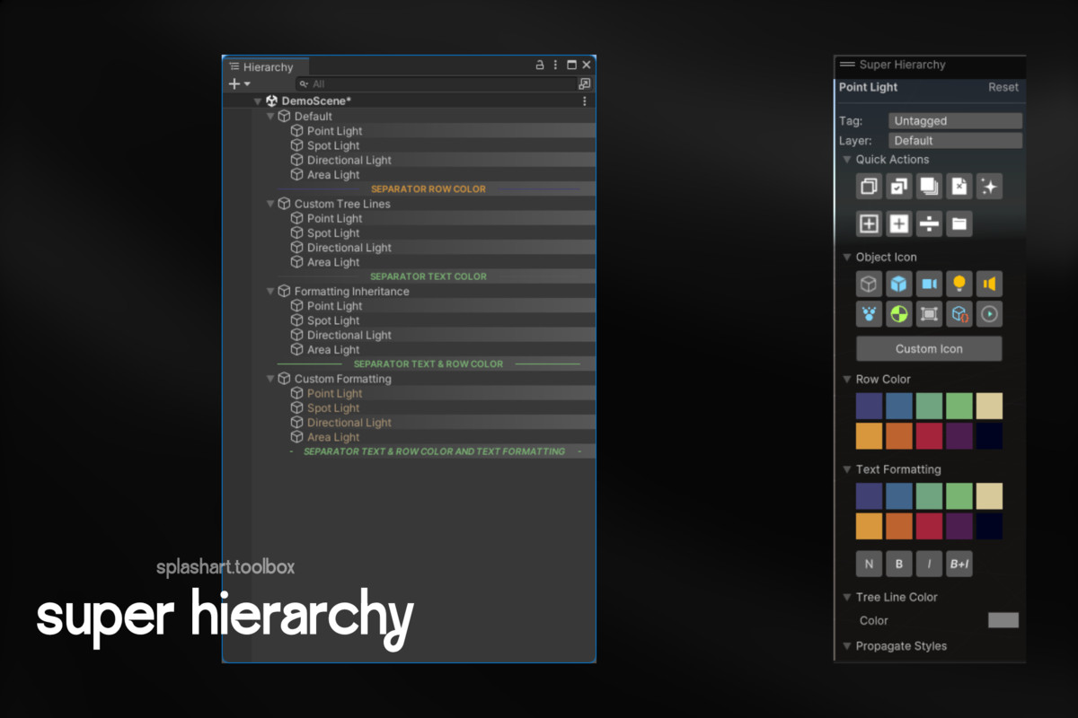This screenshot has width=1078, height=718.
Task: Open the gray Tree Line Color picker swatch
Action: (x=1003, y=620)
